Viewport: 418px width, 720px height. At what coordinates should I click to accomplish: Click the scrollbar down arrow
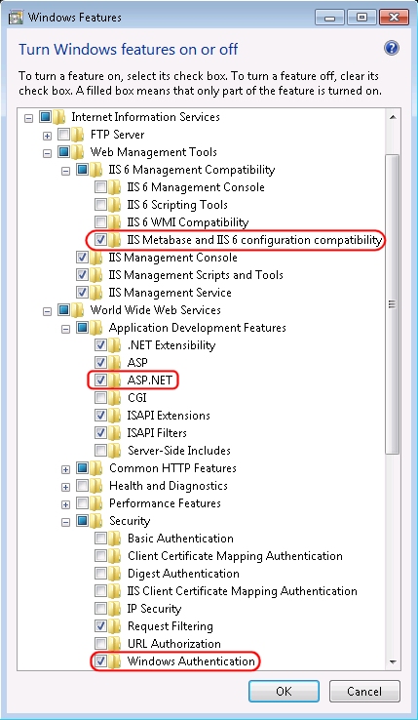pyautogui.click(x=393, y=661)
